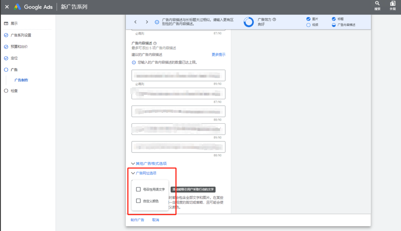
Task: Select 广告制作 sub-step in sidebar
Action: click(x=21, y=80)
